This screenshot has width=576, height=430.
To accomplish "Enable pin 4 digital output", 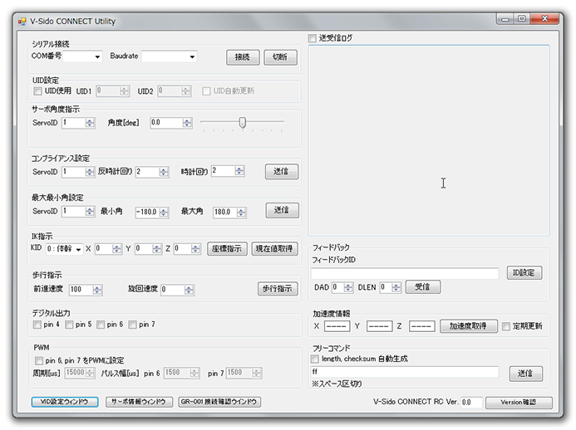I will click(x=37, y=325).
